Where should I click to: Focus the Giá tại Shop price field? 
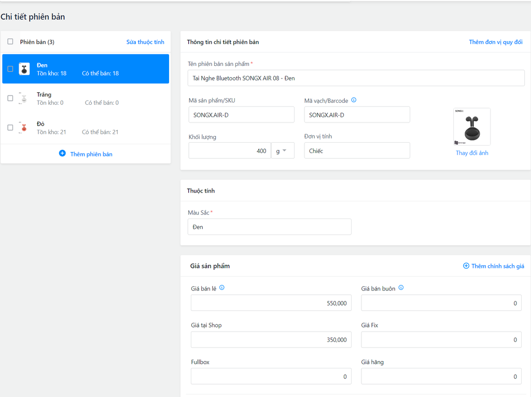point(271,339)
